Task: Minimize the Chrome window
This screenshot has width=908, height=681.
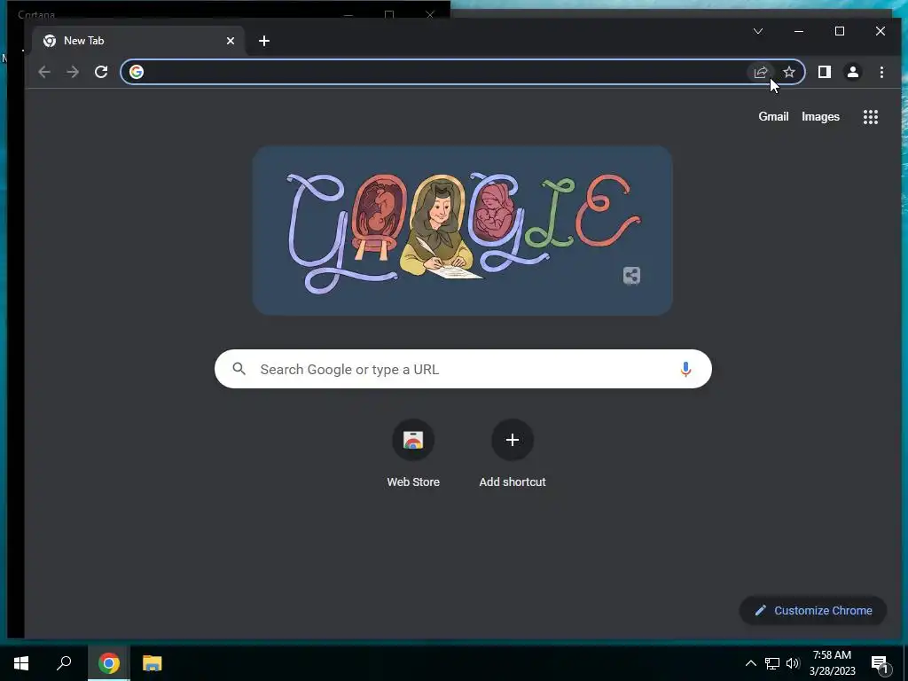Action: pos(799,31)
